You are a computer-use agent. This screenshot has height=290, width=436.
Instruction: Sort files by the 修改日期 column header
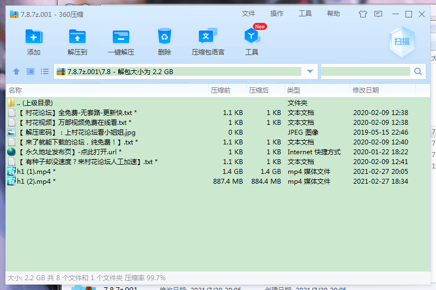click(366, 90)
